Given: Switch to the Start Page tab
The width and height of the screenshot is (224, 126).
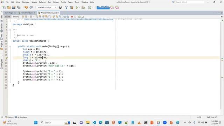Looking at the screenshot, I should tap(9, 13).
